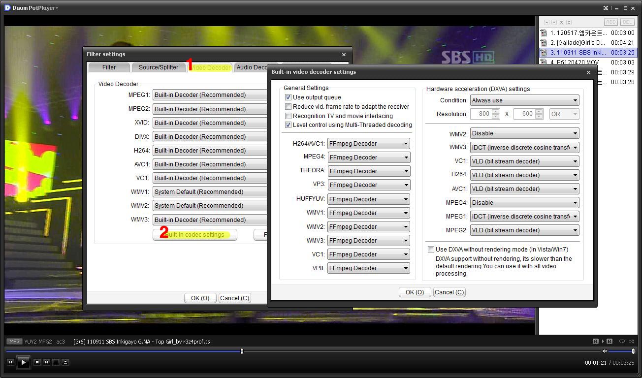Image resolution: width=642 pixels, height=378 pixels.
Task: Stop the video playback
Action: pyautogui.click(x=37, y=362)
